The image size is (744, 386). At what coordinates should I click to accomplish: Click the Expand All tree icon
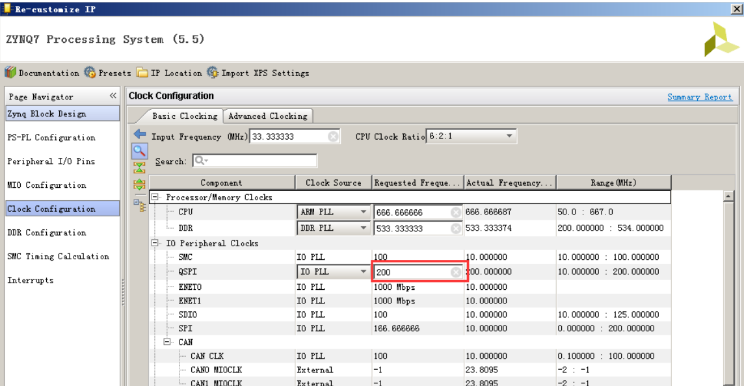coord(139,185)
